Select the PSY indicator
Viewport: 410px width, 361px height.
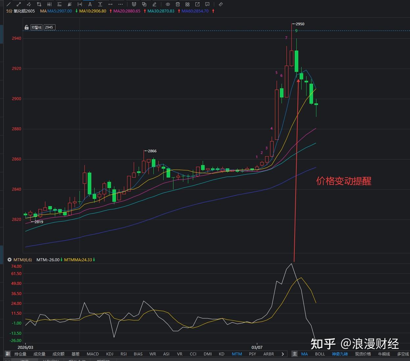252,354
